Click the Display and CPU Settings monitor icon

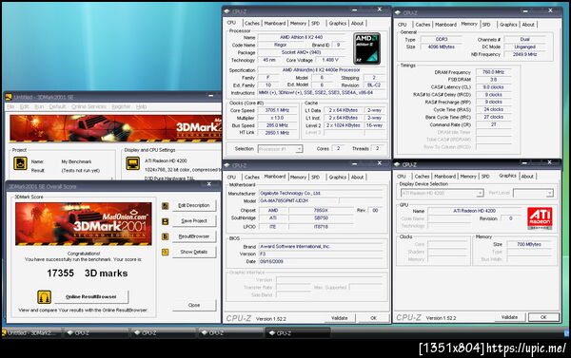(x=133, y=163)
